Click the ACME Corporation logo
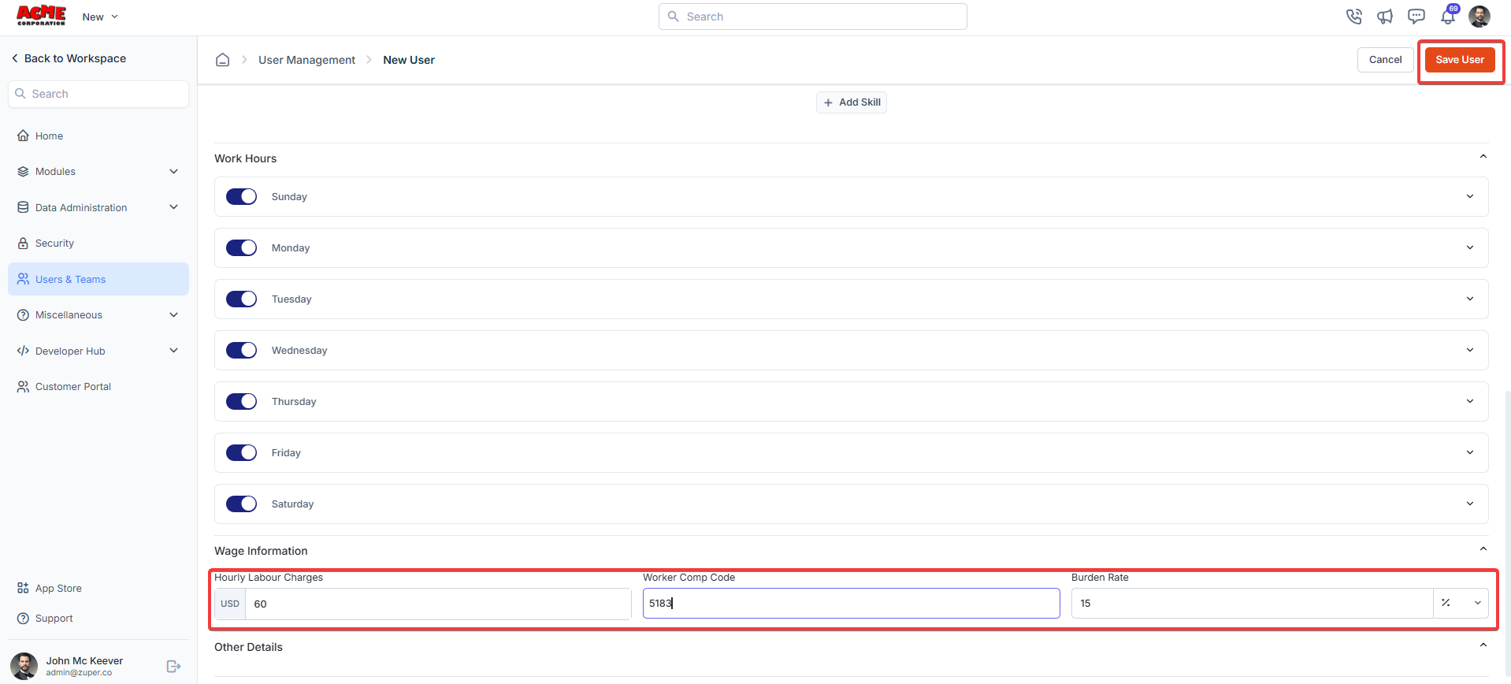This screenshot has width=1511, height=684. (41, 16)
